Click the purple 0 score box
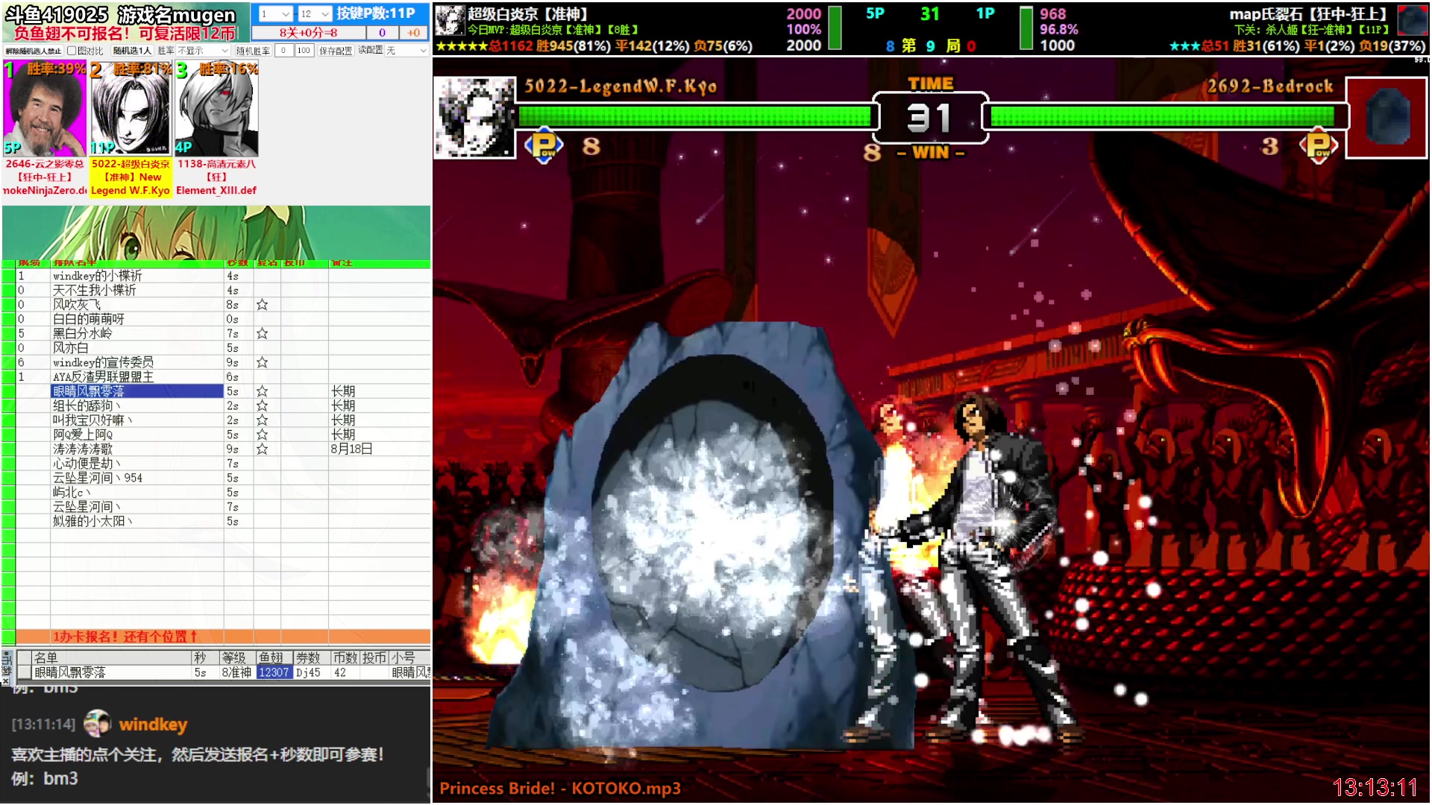 (383, 33)
